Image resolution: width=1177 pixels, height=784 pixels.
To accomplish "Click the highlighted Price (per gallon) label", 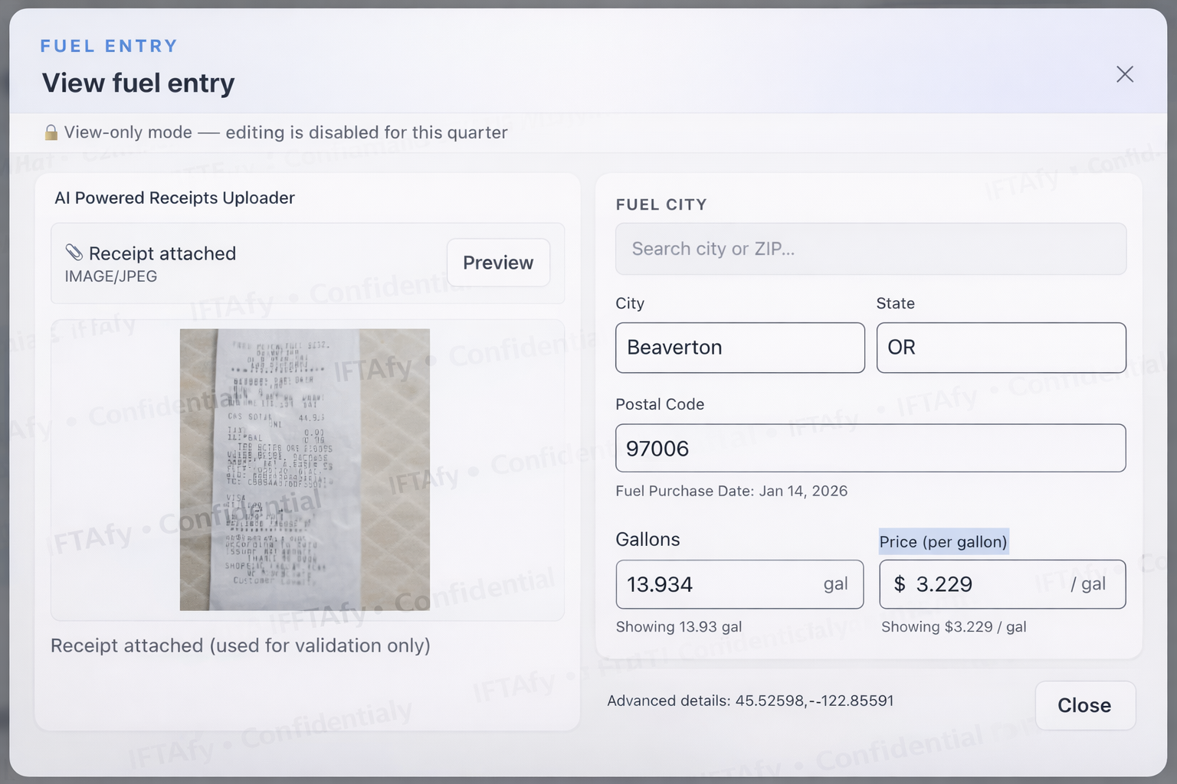I will (943, 541).
